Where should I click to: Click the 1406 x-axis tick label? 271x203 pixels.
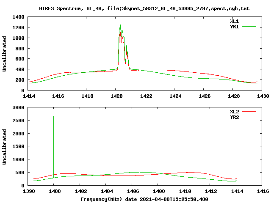(x=133, y=191)
